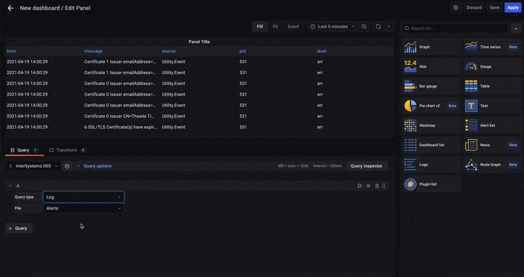Switch to the Query tab
This screenshot has height=277, width=524.
(23, 150)
